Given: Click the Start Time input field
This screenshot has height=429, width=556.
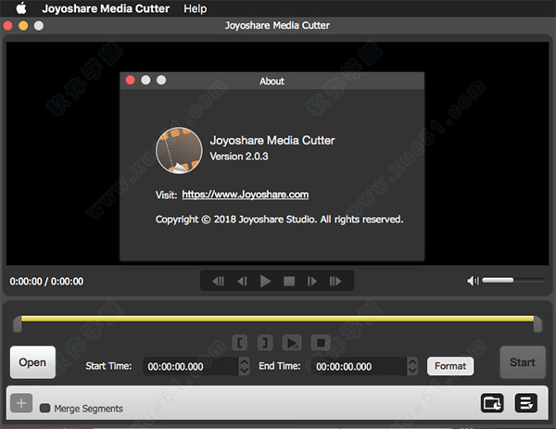Looking at the screenshot, I should click(191, 366).
